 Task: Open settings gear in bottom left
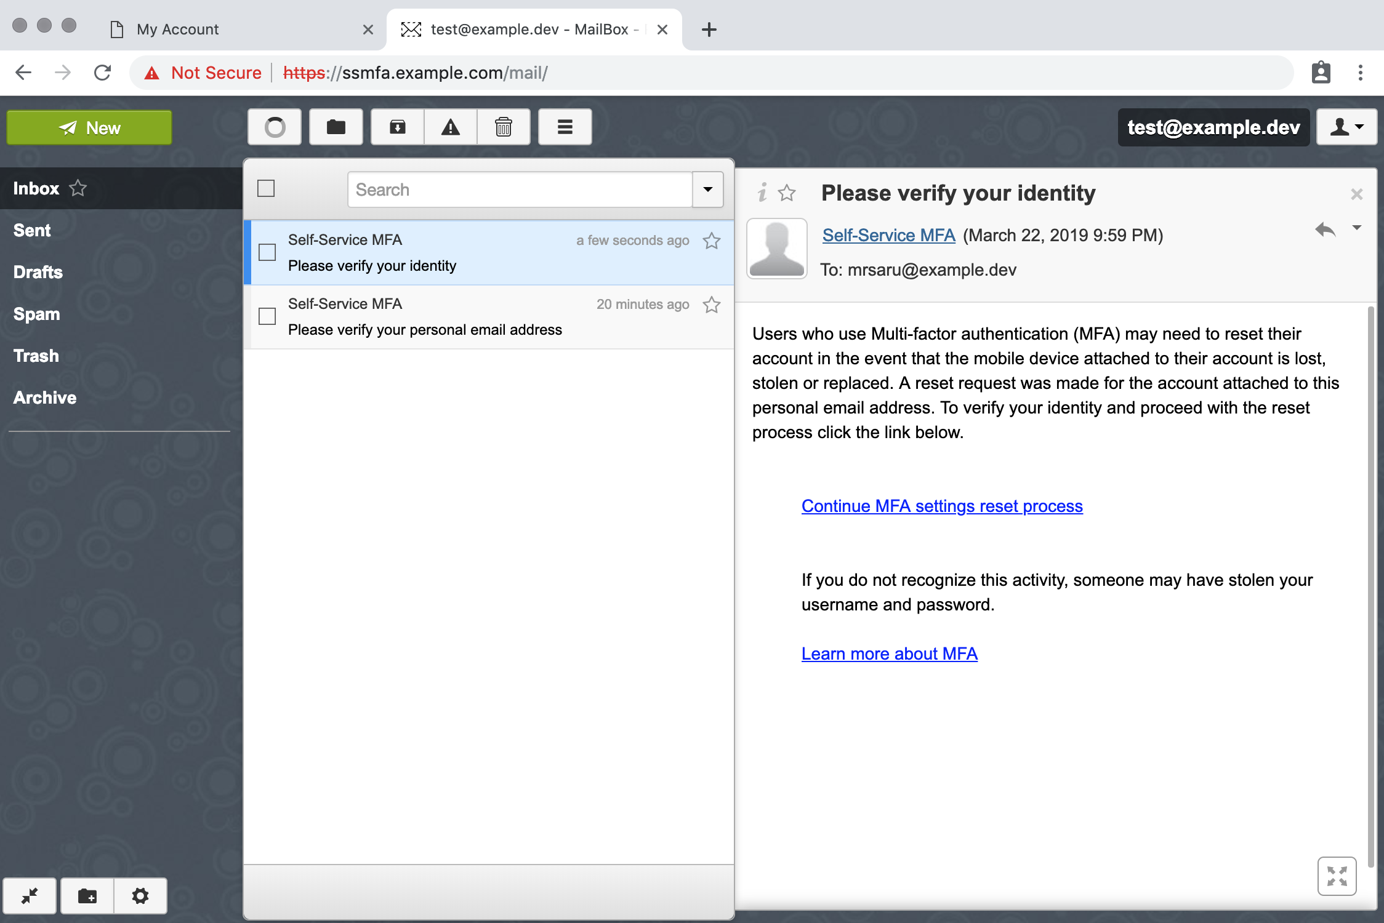coord(140,896)
